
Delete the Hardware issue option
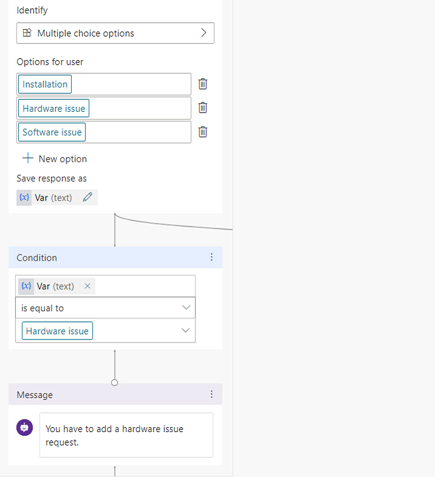click(x=202, y=108)
